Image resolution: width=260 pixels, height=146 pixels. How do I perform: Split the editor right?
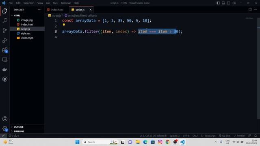click(x=250, y=10)
